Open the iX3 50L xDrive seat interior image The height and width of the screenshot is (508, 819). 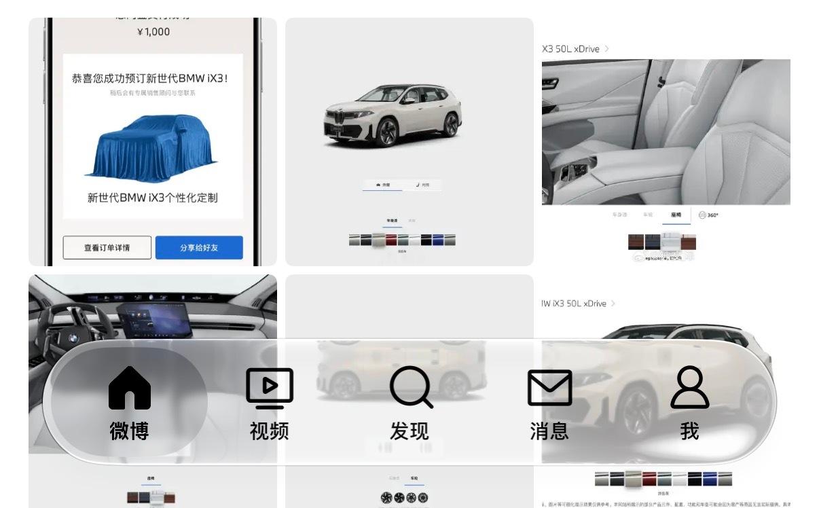click(x=666, y=142)
